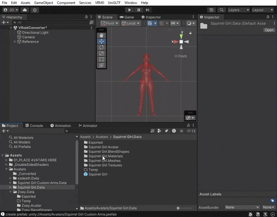Select the Squirrel Girl prefab asset
Viewport: 277px width, 217px height.
tap(96, 174)
